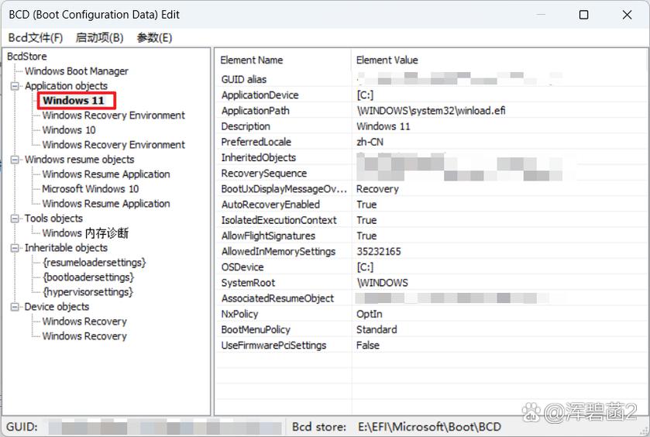
Task: Select the InheritedObjects element row
Action: pos(431,157)
